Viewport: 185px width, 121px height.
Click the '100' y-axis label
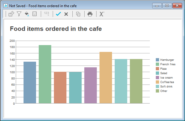click(12, 72)
